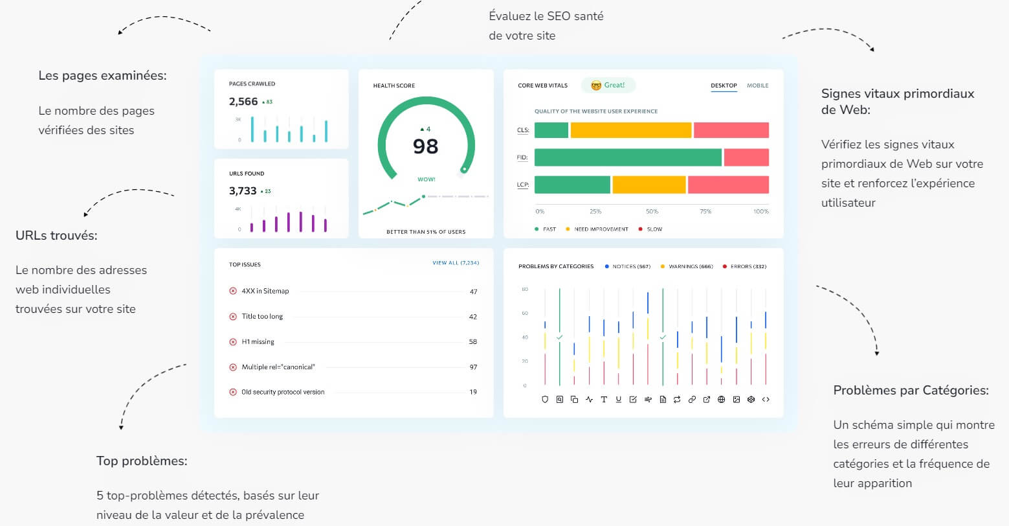Select the checkbox-with-pencil category icon
Image resolution: width=1009 pixels, height=526 pixels.
click(633, 400)
